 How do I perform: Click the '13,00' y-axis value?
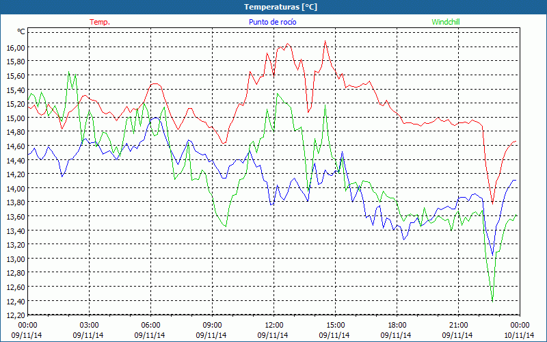16,259
